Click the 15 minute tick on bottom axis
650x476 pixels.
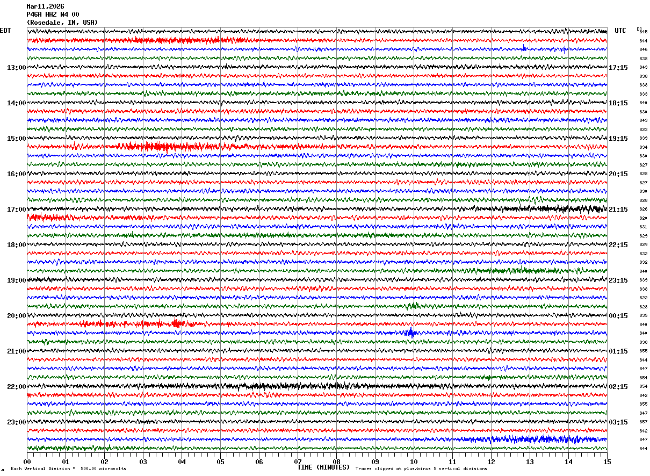pyautogui.click(x=607, y=461)
